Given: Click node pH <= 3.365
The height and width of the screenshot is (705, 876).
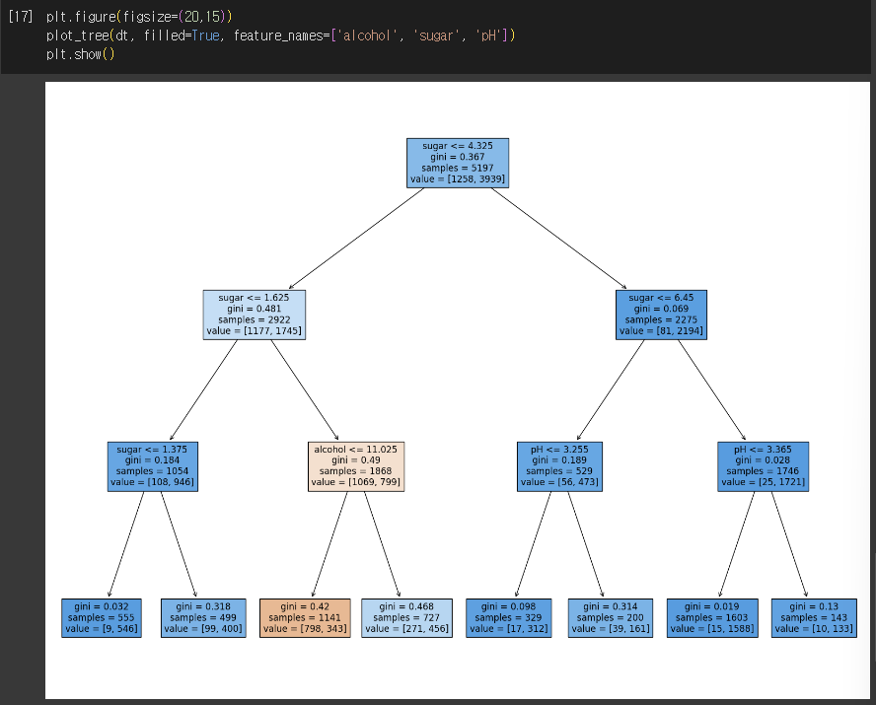Looking at the screenshot, I should pyautogui.click(x=764, y=466).
